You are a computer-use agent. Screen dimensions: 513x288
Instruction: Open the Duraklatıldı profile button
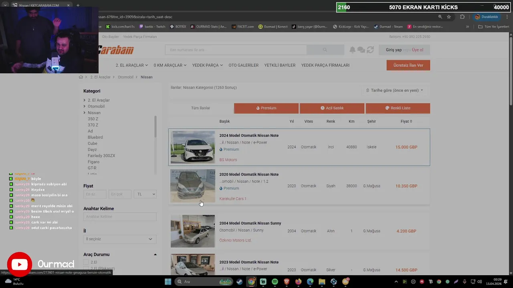(x=487, y=17)
